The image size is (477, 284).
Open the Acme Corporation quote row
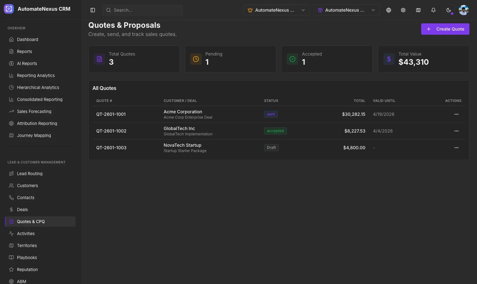279,114
